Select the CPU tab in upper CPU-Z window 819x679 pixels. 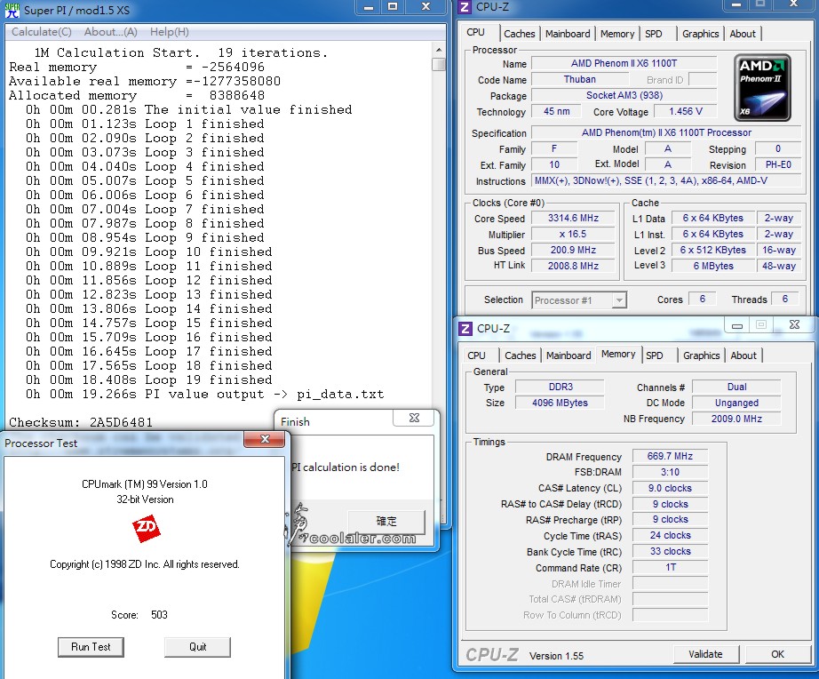[x=475, y=32]
